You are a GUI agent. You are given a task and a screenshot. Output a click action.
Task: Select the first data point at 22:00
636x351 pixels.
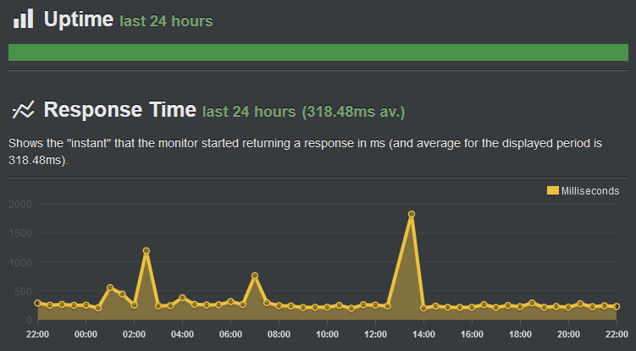point(38,303)
